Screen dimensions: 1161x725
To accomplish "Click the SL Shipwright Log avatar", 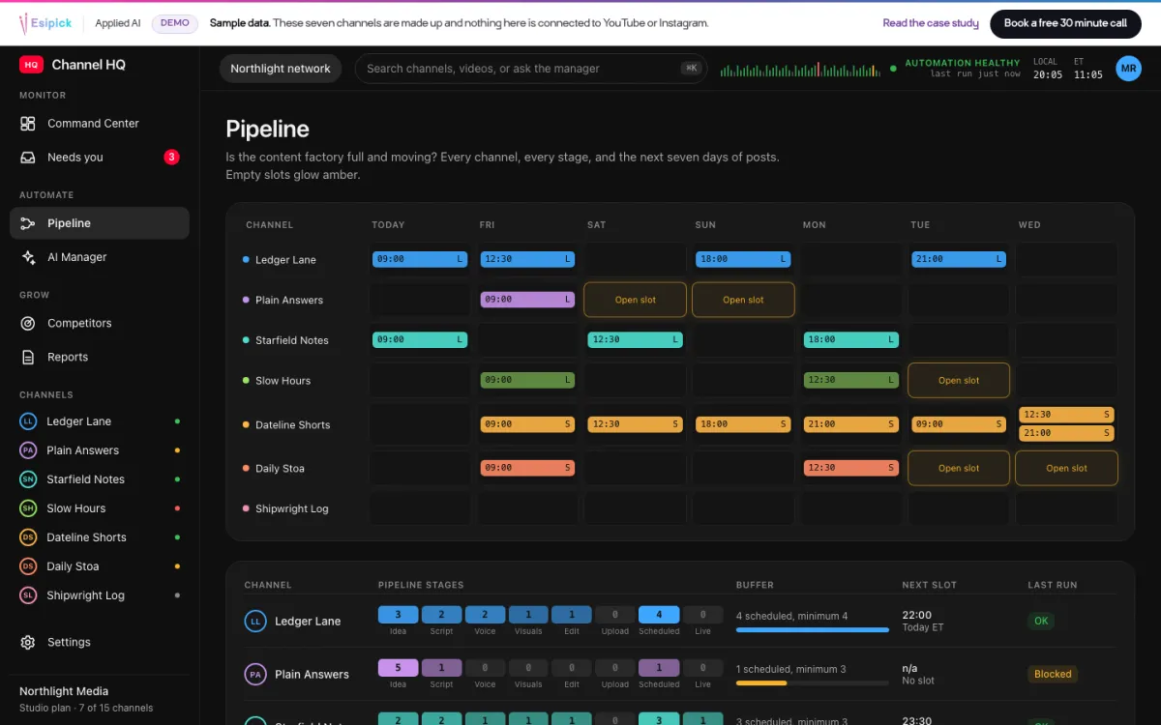I will pos(28,595).
